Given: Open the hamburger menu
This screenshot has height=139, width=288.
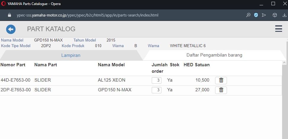Looking at the screenshot, I should tap(278, 29).
